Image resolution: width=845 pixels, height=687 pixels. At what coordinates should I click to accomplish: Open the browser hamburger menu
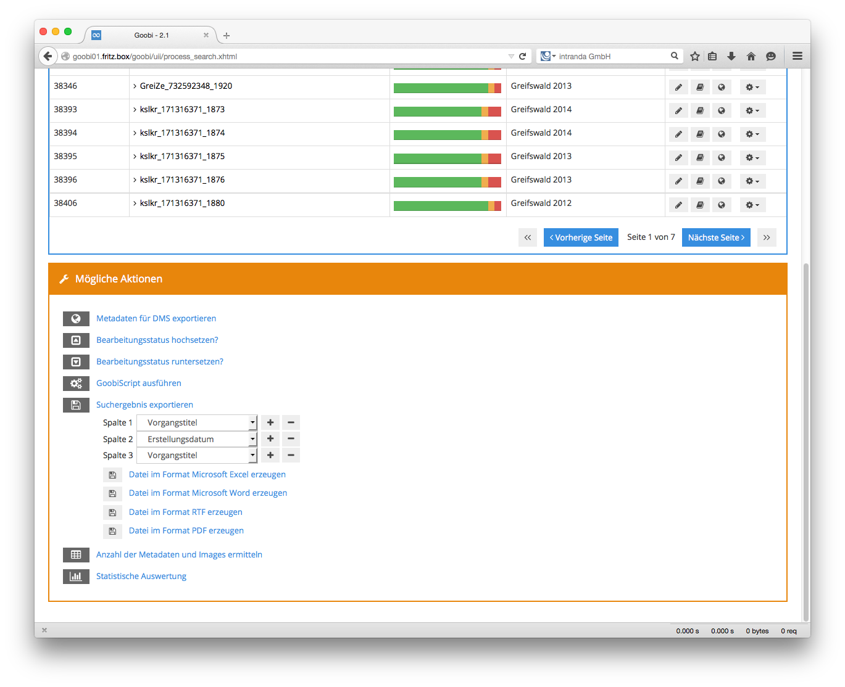[797, 56]
